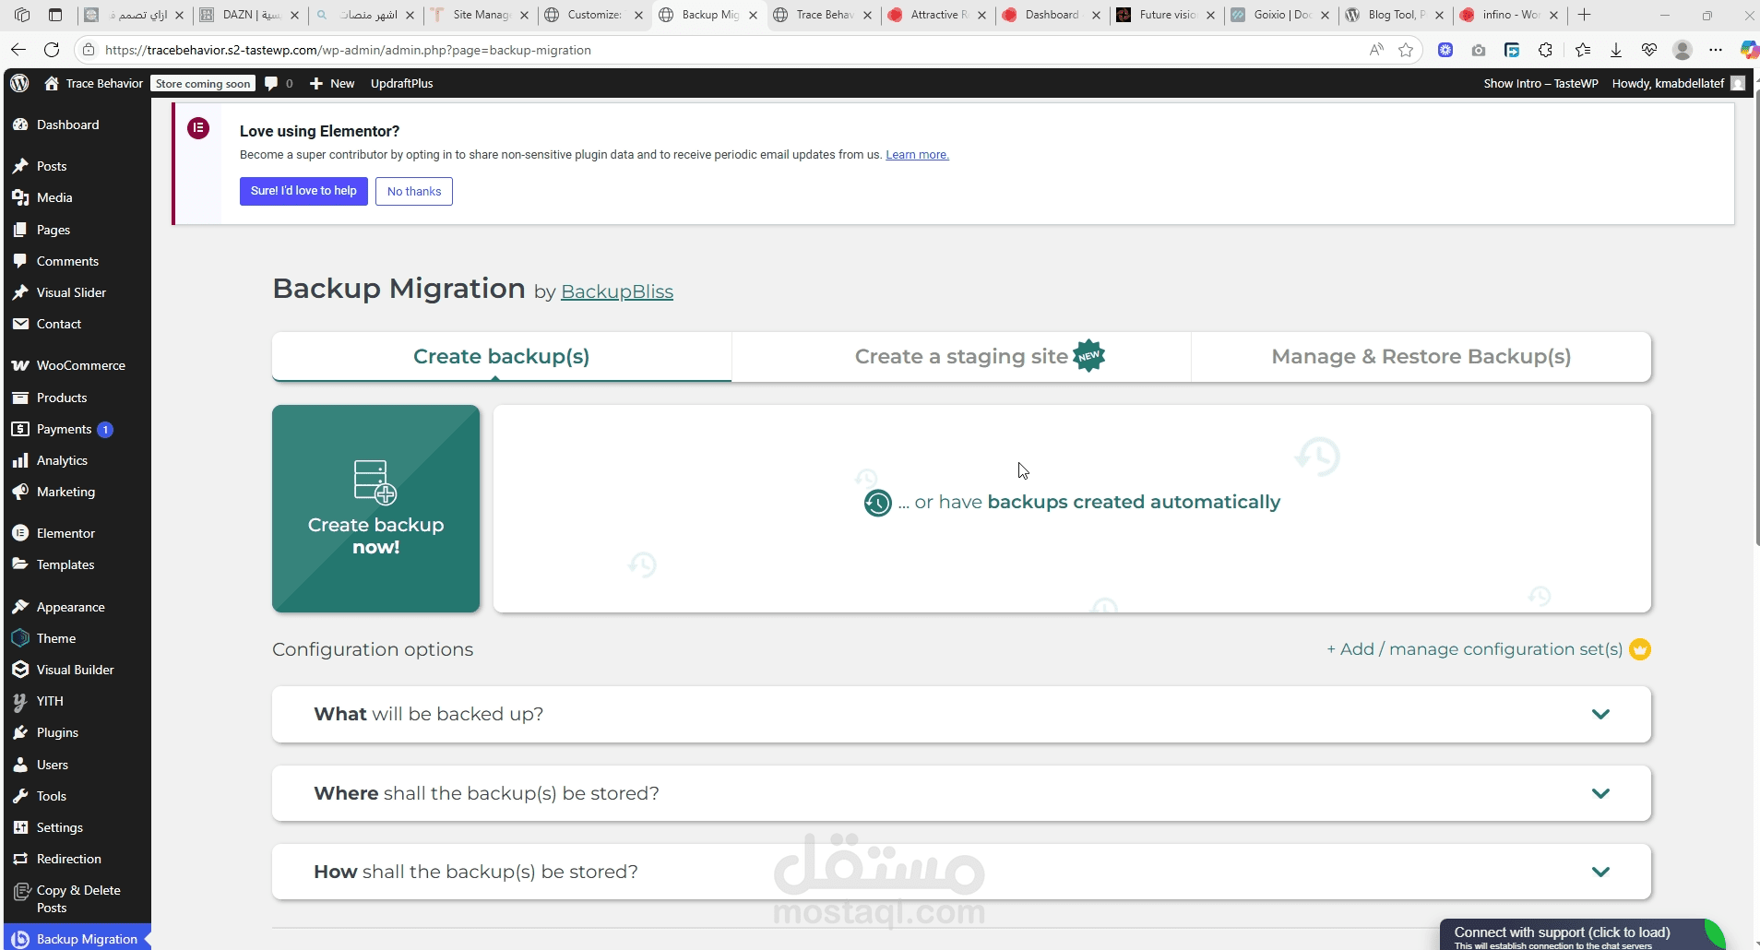Click the Settings sidebar icon
The width and height of the screenshot is (1760, 950).
click(20, 827)
